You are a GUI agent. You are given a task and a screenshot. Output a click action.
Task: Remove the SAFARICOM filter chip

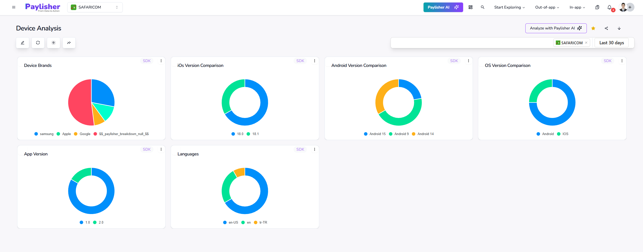click(x=586, y=43)
